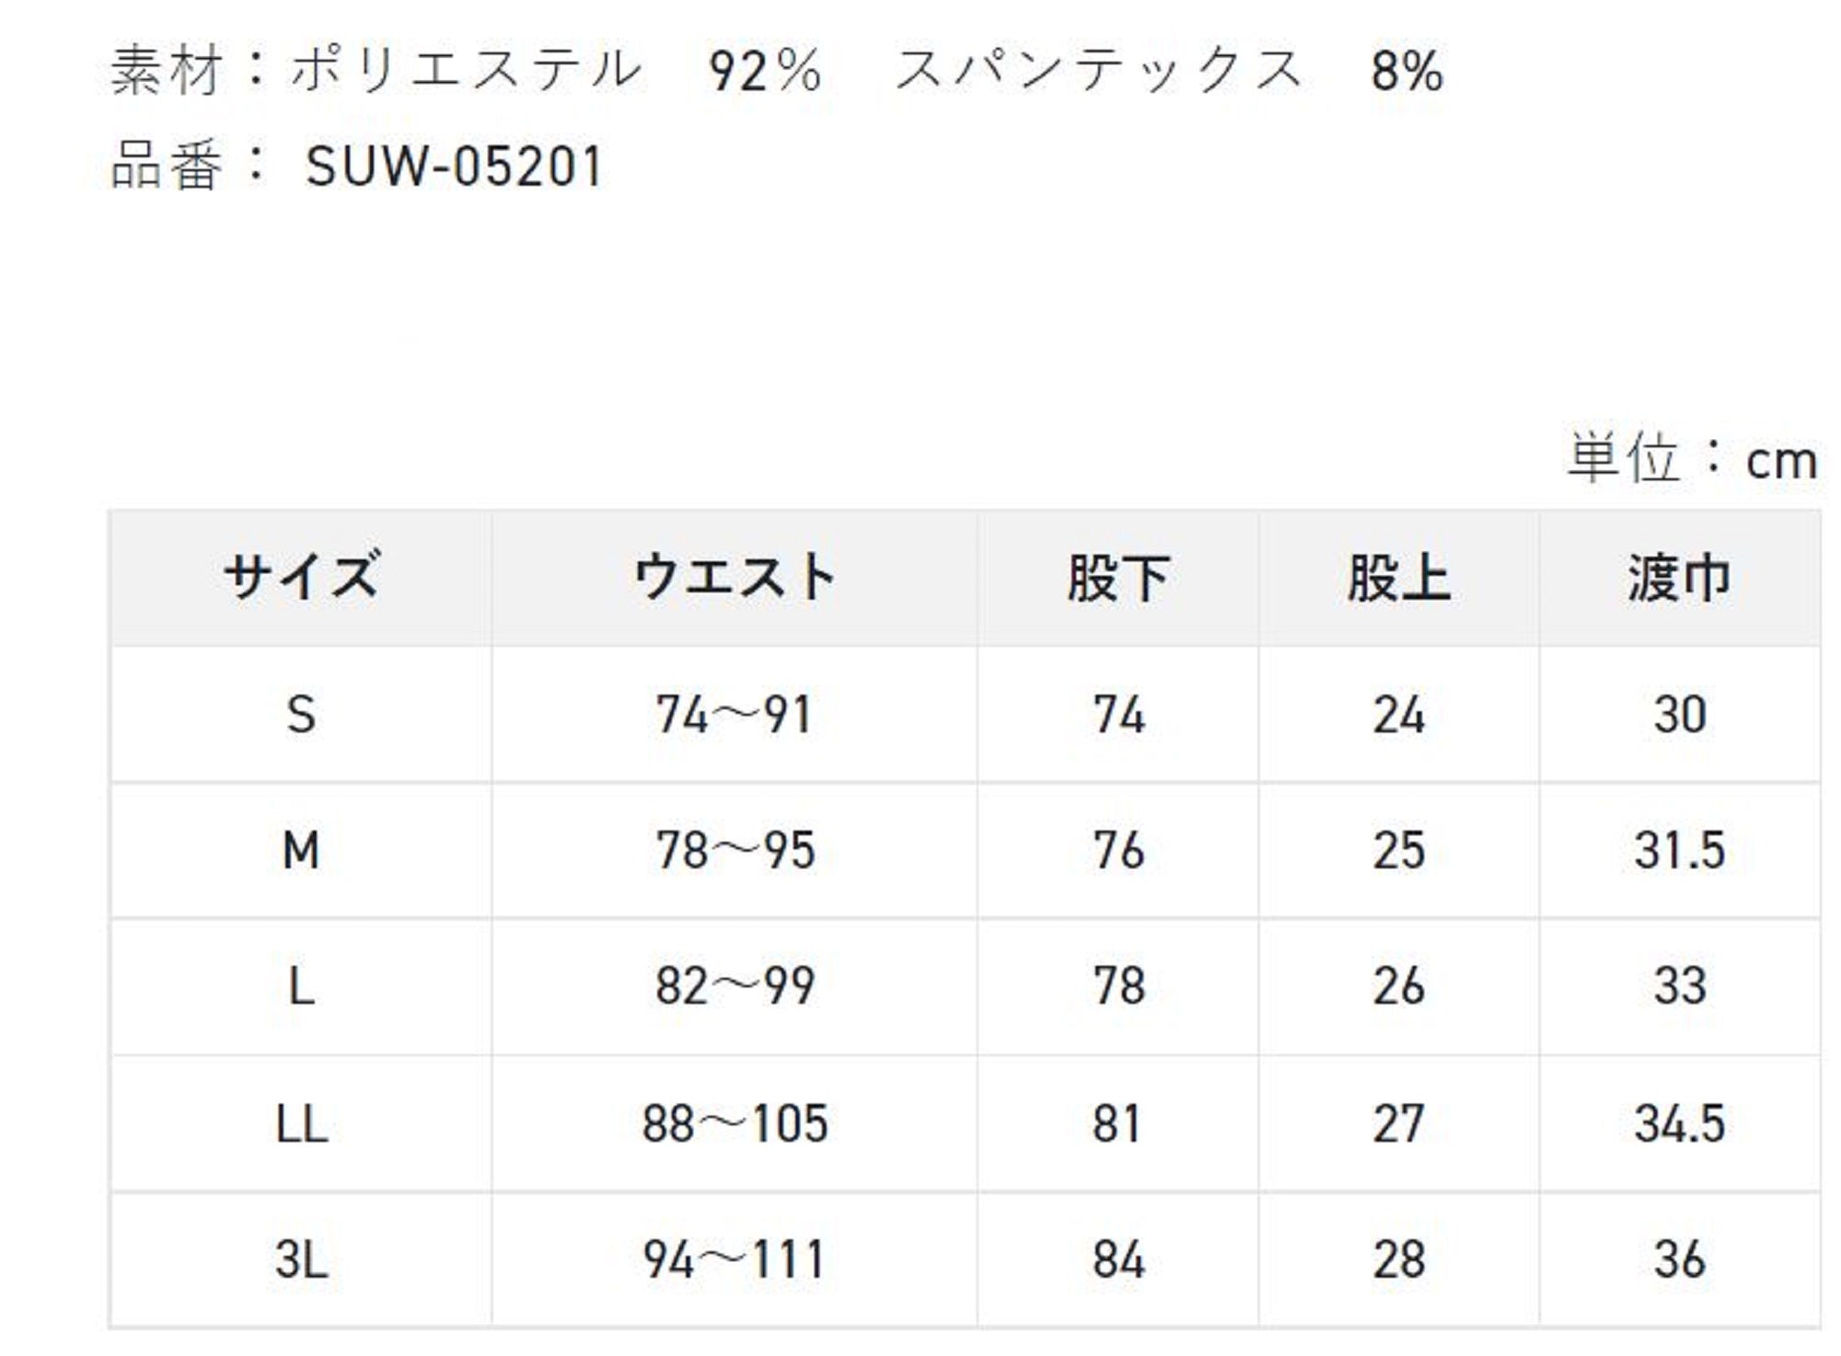This screenshot has height=1356, width=1841.
Task: Select the 34.5 thigh width cell
Action: (x=1680, y=1123)
